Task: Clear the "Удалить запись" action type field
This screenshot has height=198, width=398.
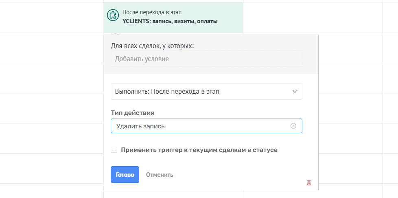Action: coord(293,126)
